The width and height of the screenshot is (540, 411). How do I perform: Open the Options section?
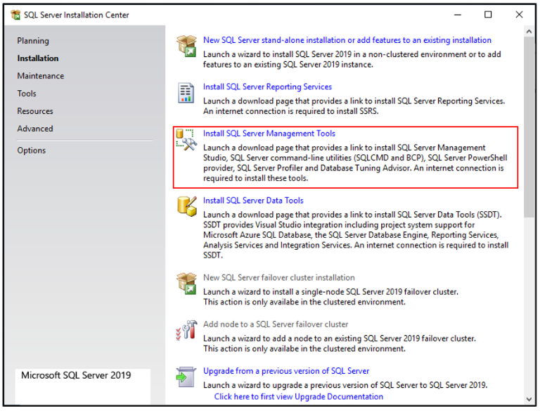(x=32, y=151)
